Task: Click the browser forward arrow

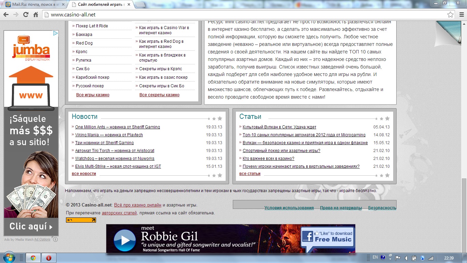Action: coord(16,15)
